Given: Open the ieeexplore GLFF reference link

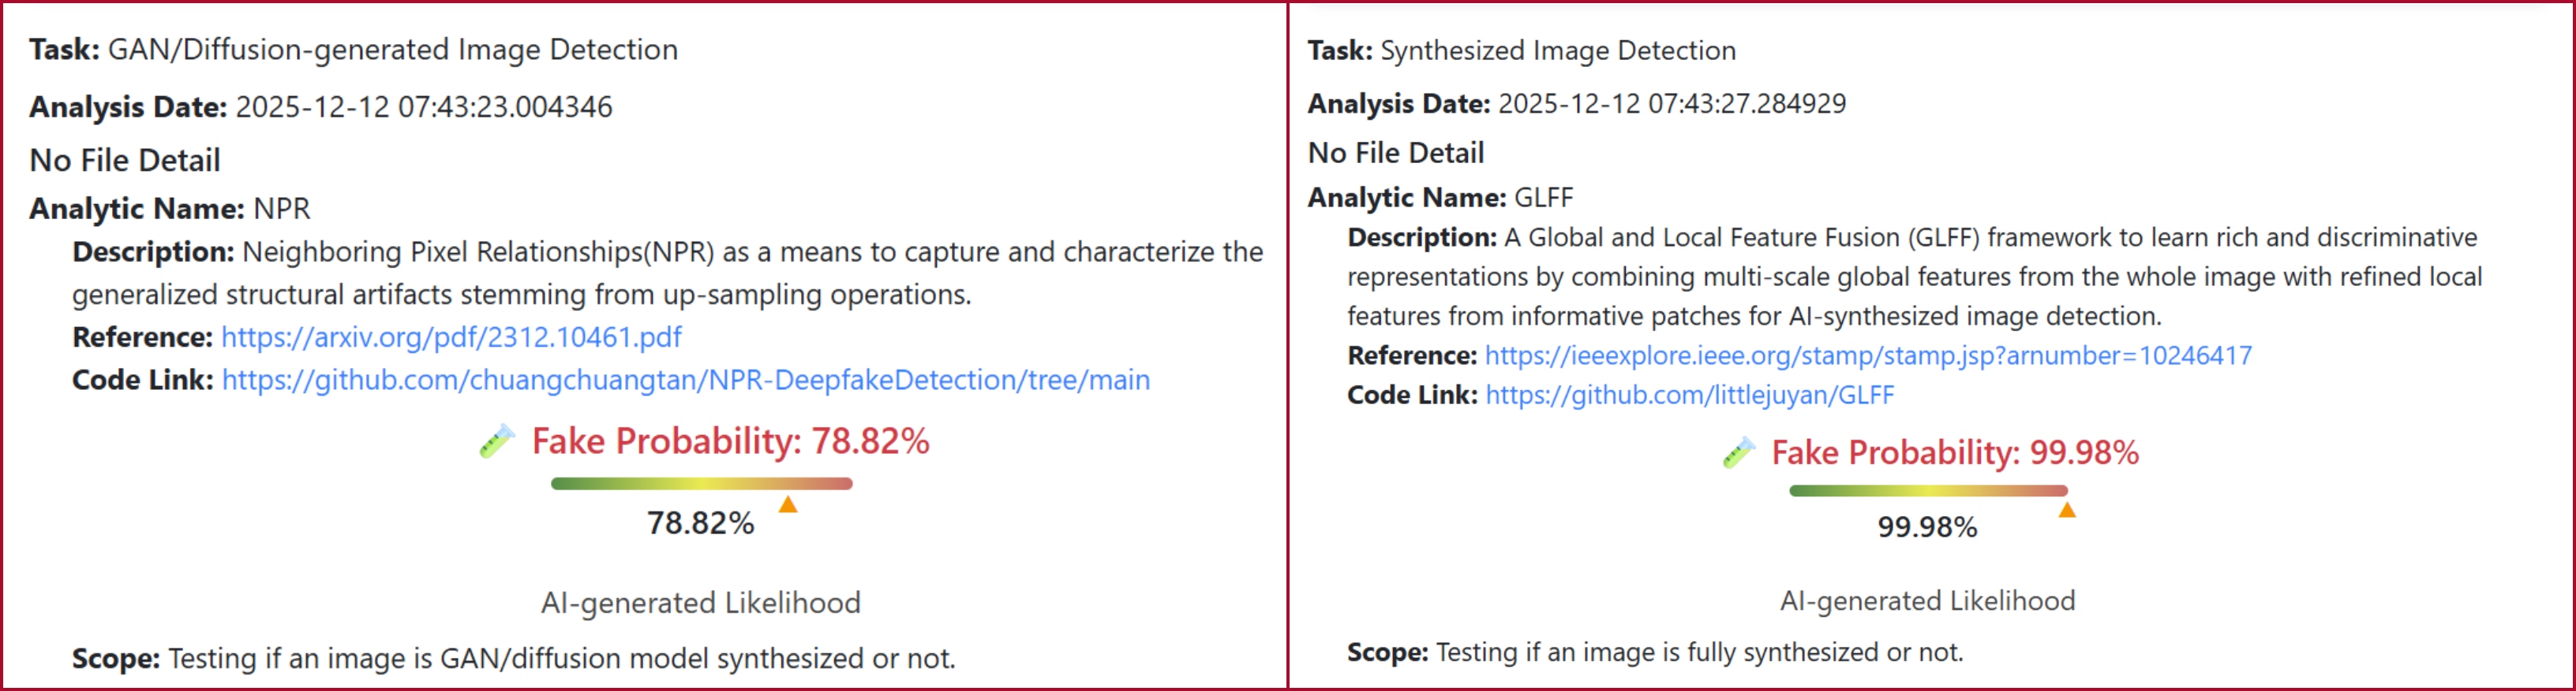Looking at the screenshot, I should [x=1868, y=355].
